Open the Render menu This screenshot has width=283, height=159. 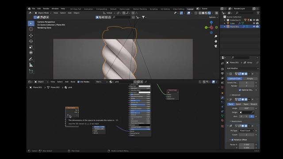46,9
